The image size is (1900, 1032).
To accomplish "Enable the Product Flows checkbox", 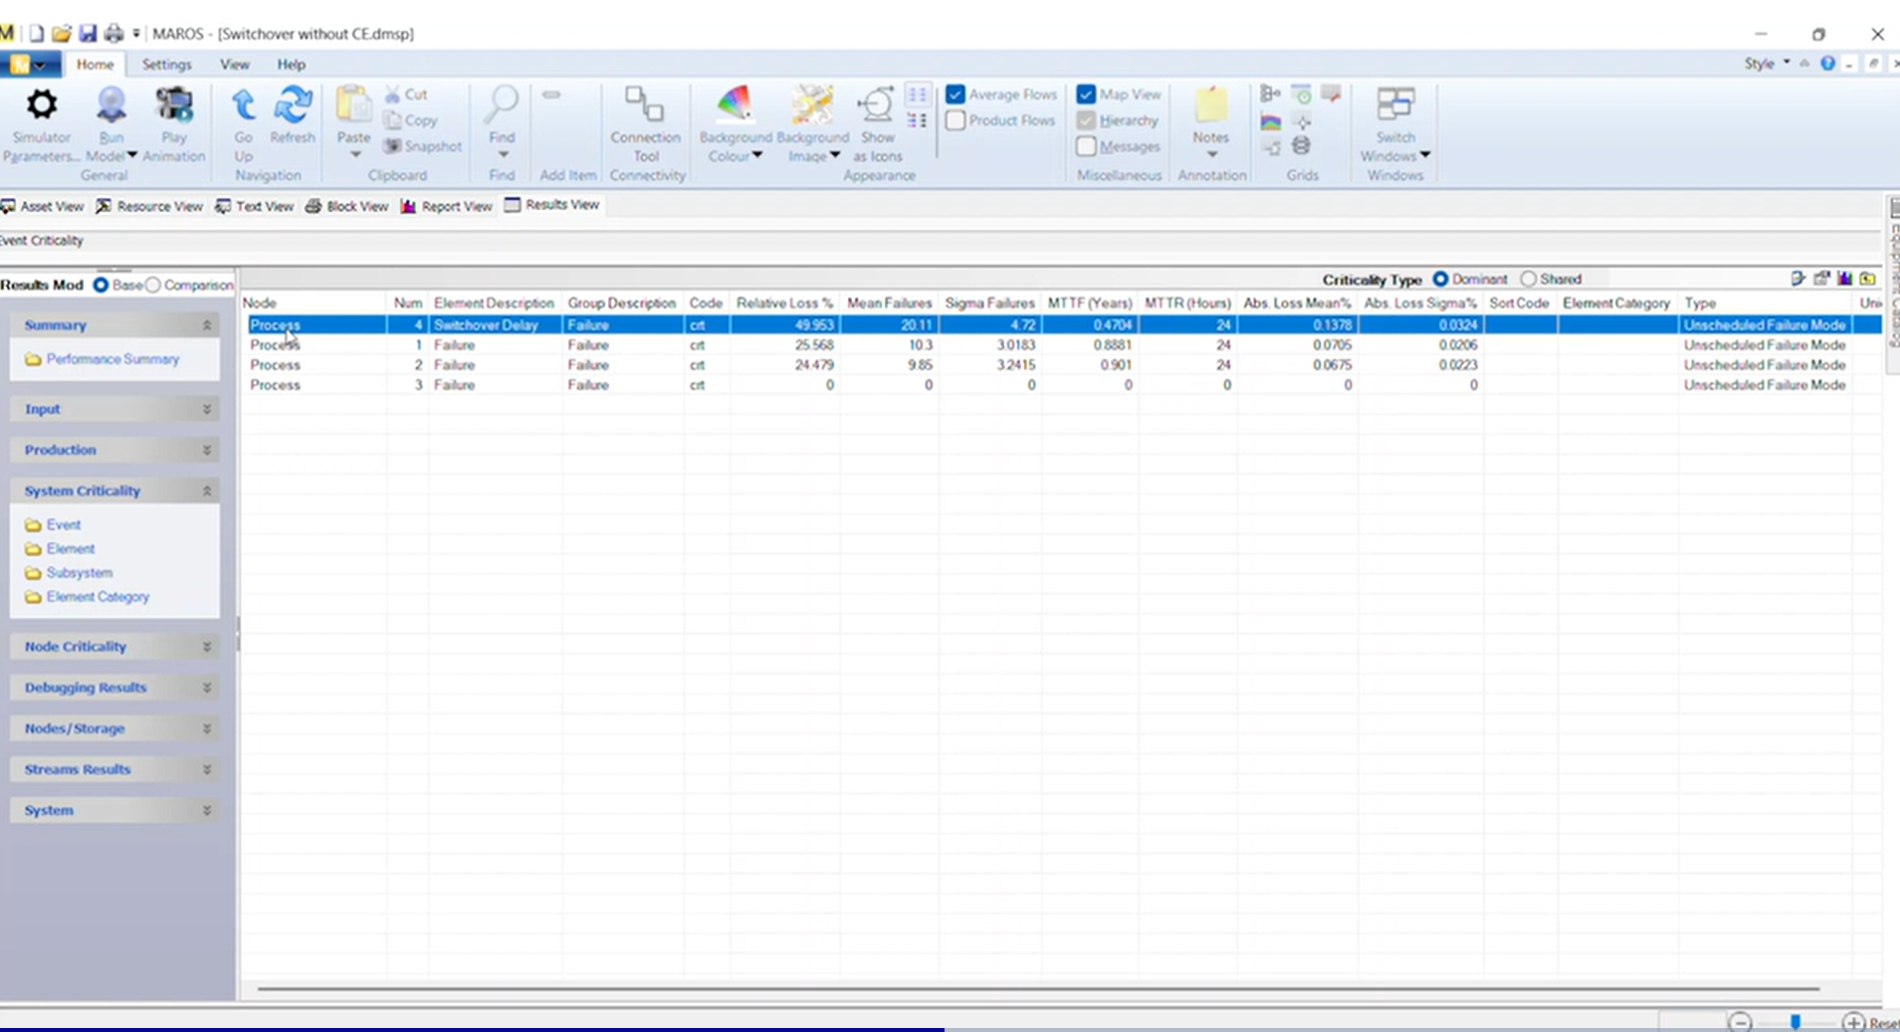I will [955, 120].
